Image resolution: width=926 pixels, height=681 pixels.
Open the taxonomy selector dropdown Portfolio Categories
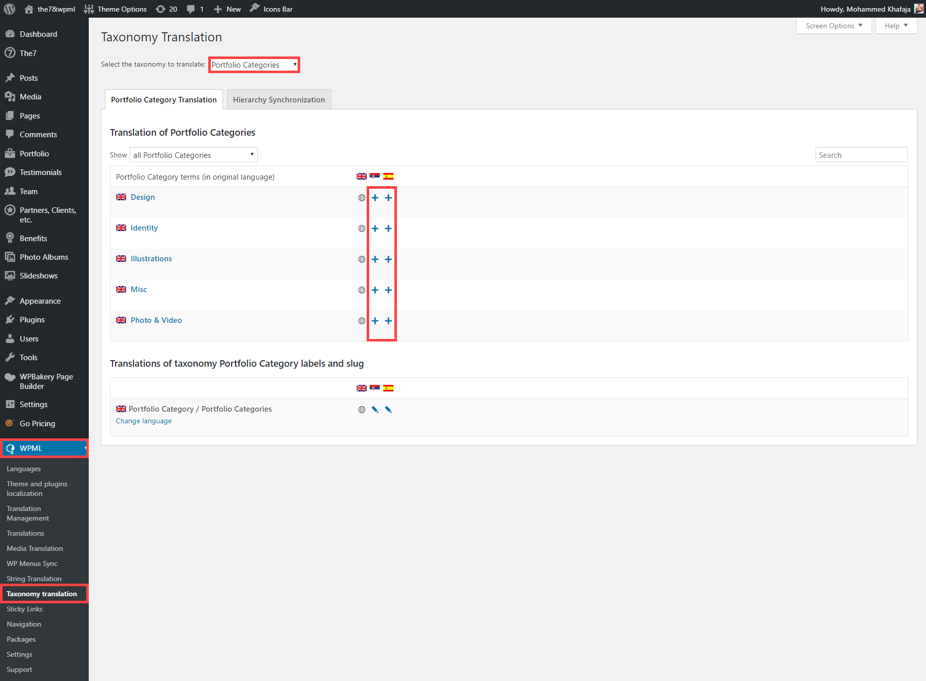point(254,65)
